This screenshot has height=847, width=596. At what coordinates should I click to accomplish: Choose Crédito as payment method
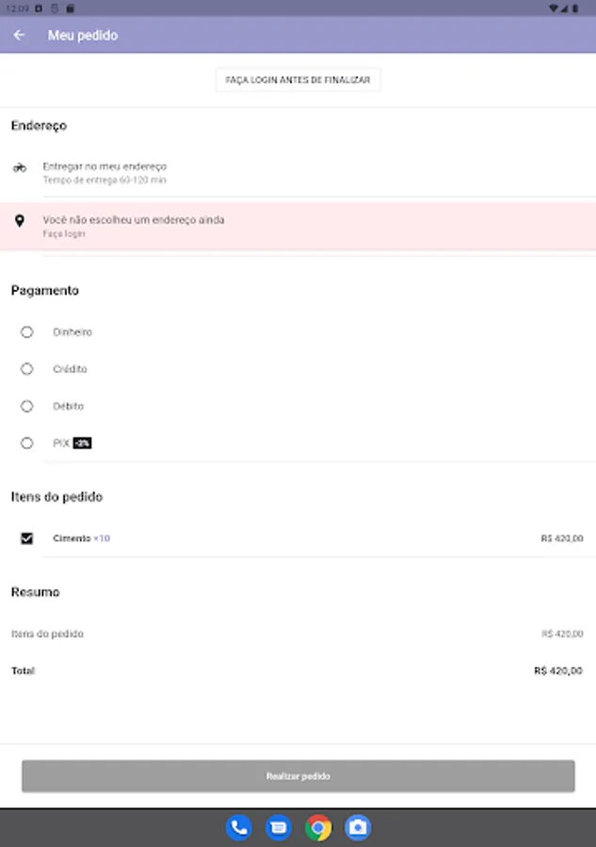pyautogui.click(x=27, y=369)
